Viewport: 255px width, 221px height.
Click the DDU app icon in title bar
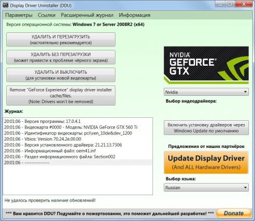coord(6,5)
